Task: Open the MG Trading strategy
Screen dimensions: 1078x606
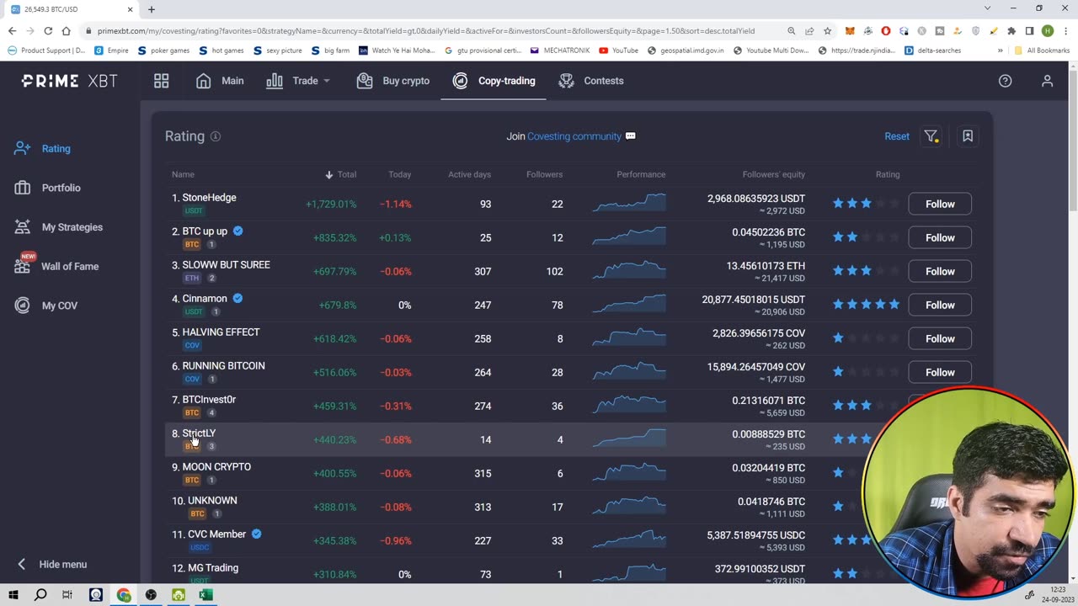Action: coord(212,568)
